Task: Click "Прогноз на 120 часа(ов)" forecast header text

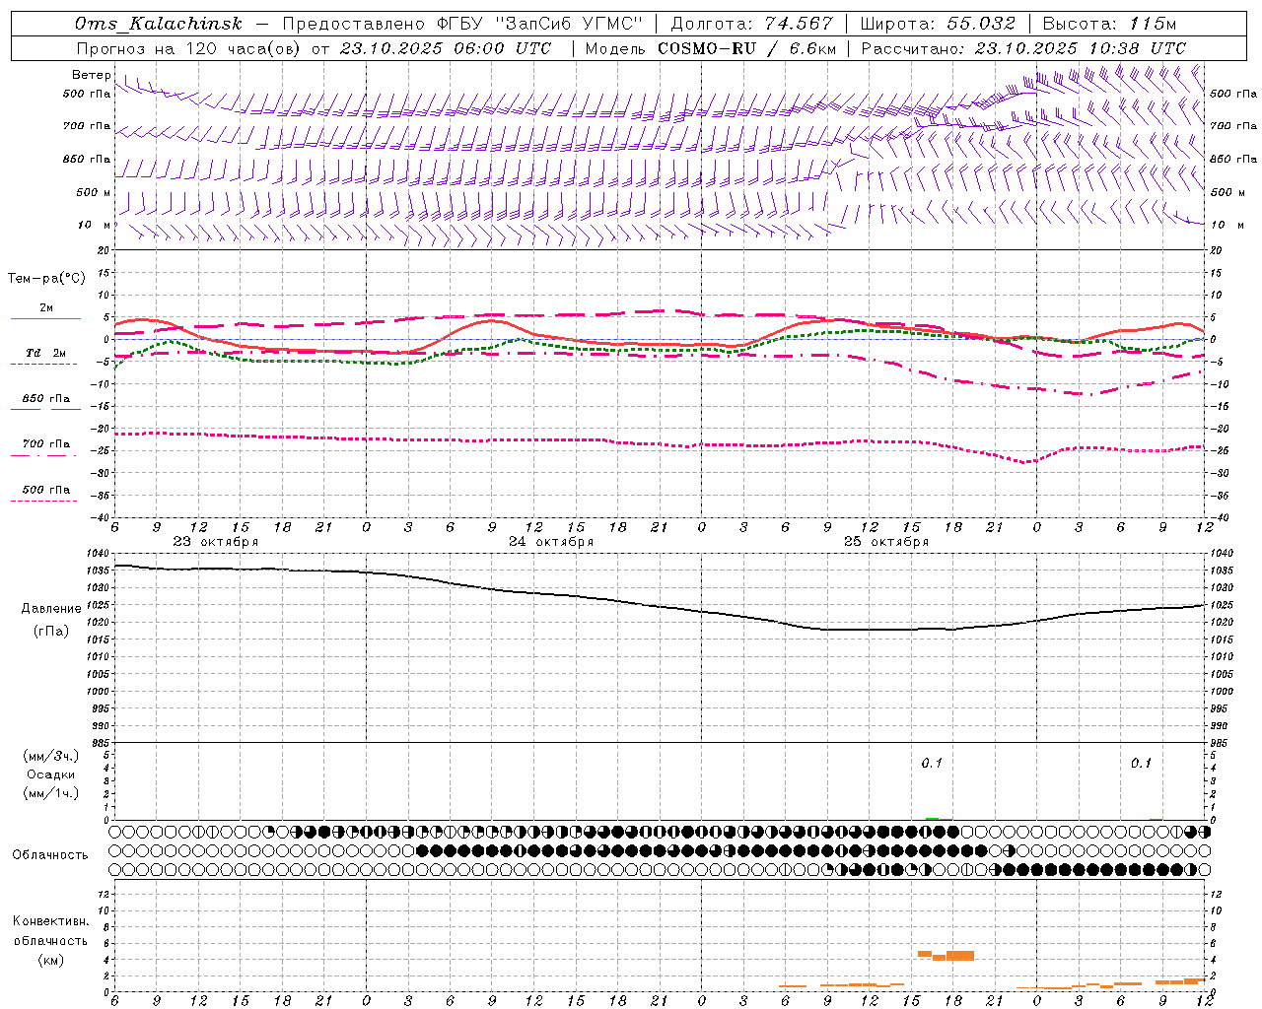Action: click(x=189, y=48)
